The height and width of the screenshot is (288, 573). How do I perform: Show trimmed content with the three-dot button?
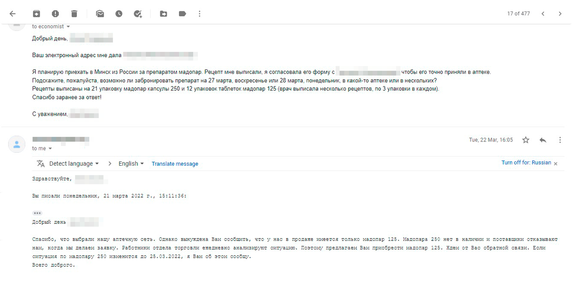click(37, 213)
